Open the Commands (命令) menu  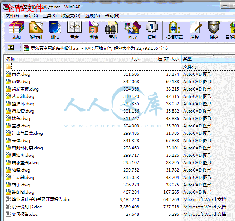point(31,16)
